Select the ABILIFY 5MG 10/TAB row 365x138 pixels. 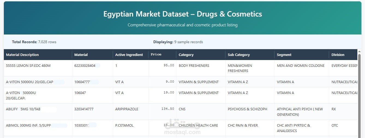tap(23, 109)
